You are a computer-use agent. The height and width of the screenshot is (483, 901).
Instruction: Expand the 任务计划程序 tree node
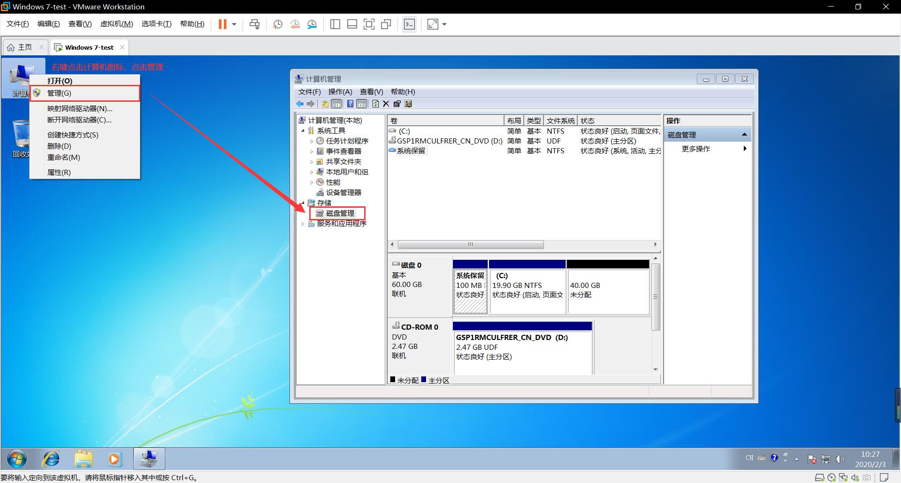click(x=312, y=141)
